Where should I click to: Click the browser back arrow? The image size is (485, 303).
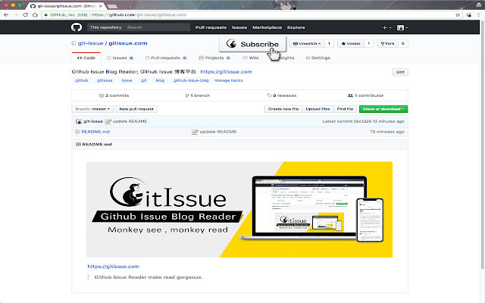pyautogui.click(x=6, y=14)
